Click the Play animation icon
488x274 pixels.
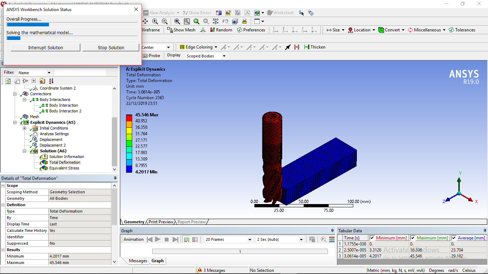pyautogui.click(x=158, y=239)
